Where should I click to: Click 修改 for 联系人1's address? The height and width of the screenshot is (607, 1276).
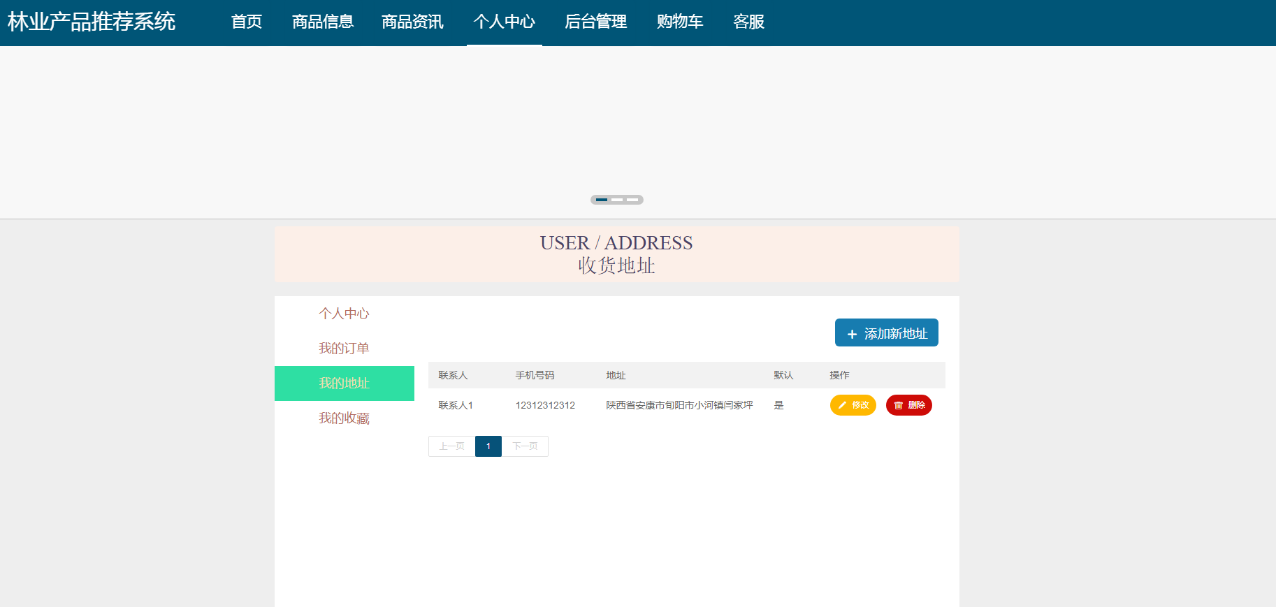(853, 405)
